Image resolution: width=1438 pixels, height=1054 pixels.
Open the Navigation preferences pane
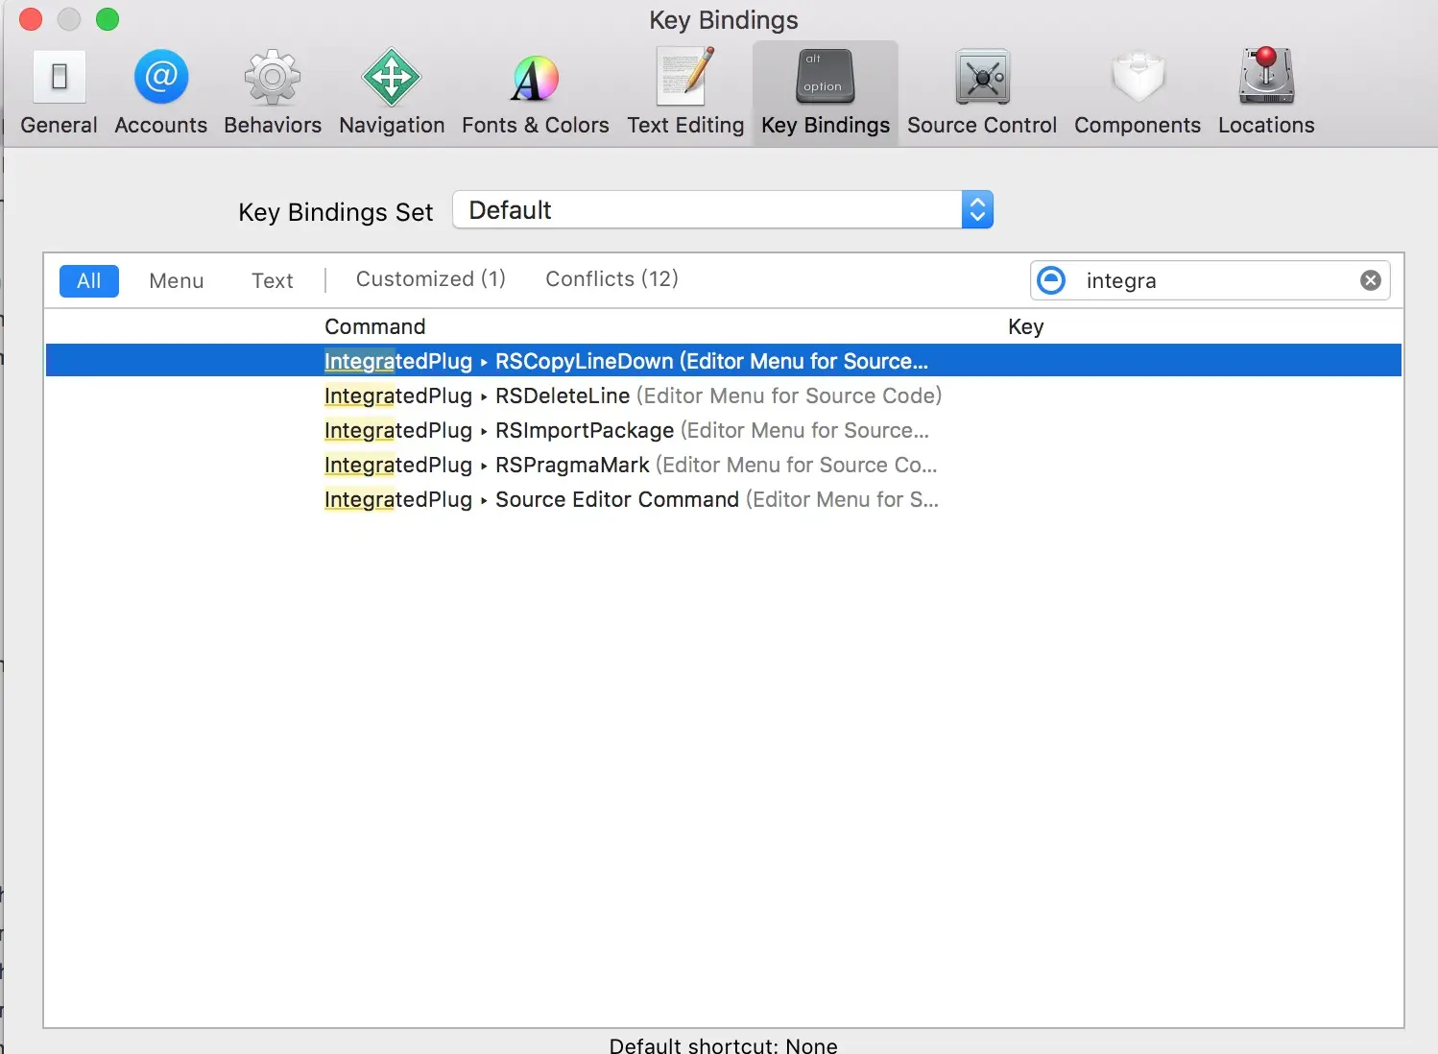point(392,92)
